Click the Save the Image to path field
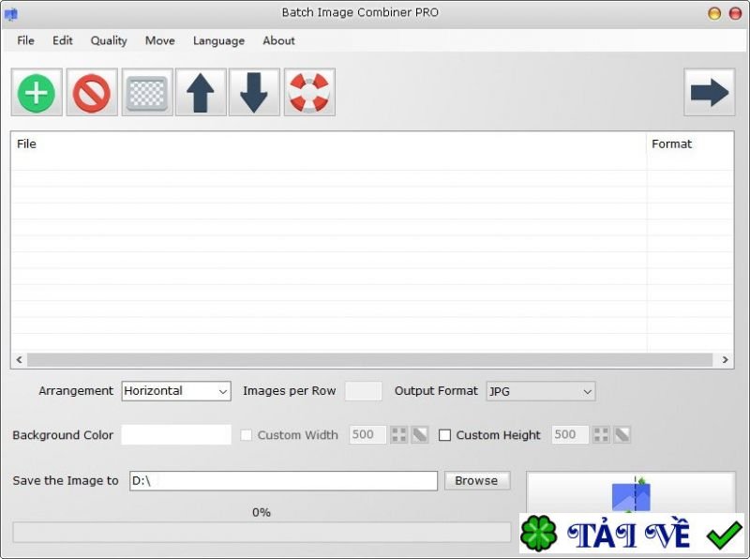The width and height of the screenshot is (750, 559). [x=283, y=480]
